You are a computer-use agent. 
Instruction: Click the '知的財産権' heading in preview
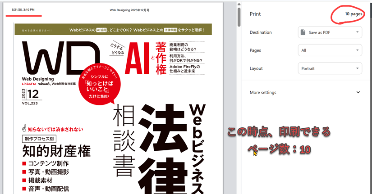tap(56, 151)
